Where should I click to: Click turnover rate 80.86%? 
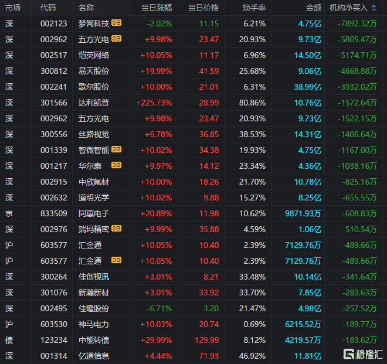tap(252, 103)
